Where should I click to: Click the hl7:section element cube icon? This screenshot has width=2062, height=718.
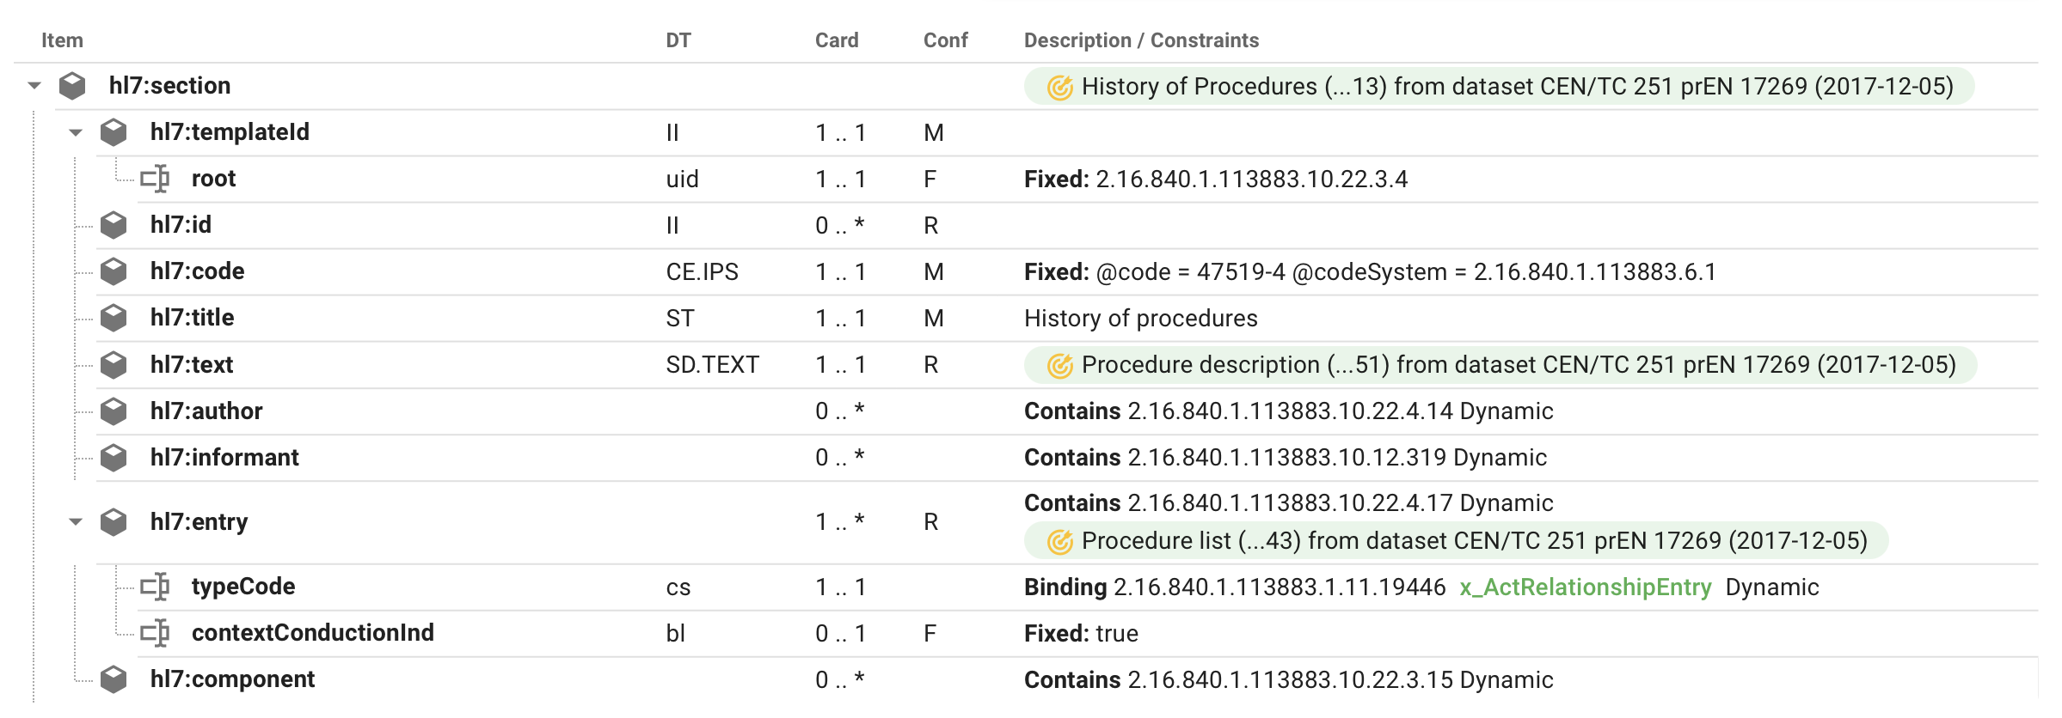[x=72, y=86]
